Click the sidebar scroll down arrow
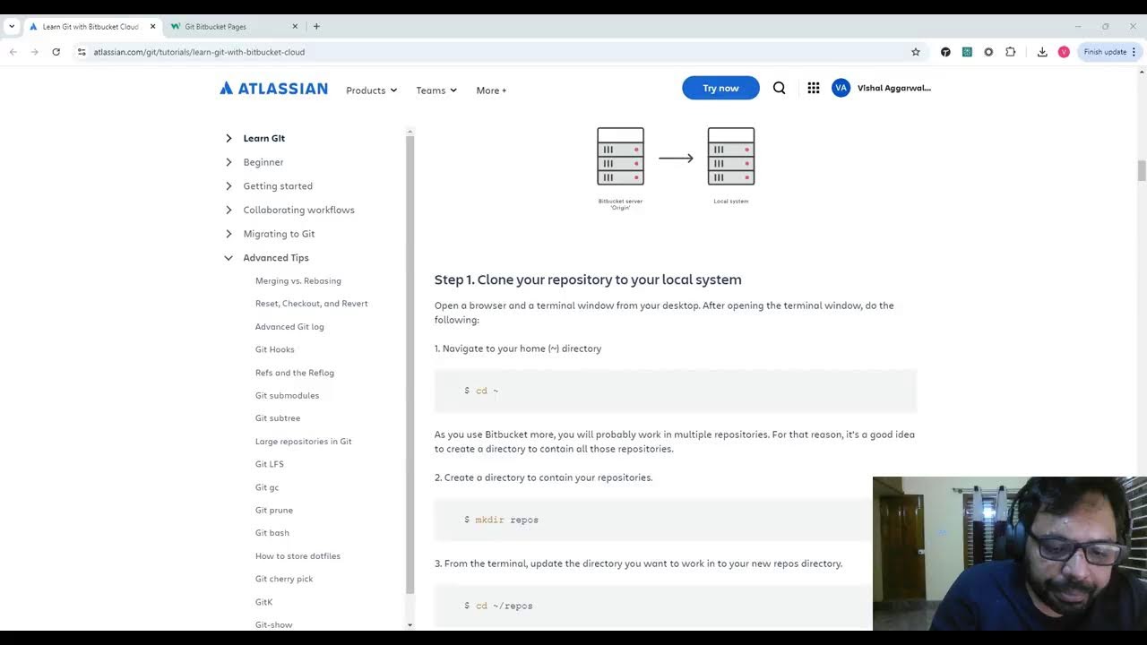 click(410, 625)
